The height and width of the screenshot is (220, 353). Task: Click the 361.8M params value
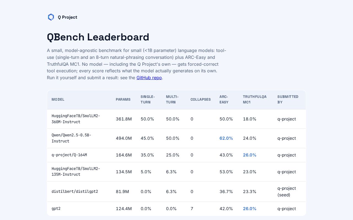click(x=124, y=119)
